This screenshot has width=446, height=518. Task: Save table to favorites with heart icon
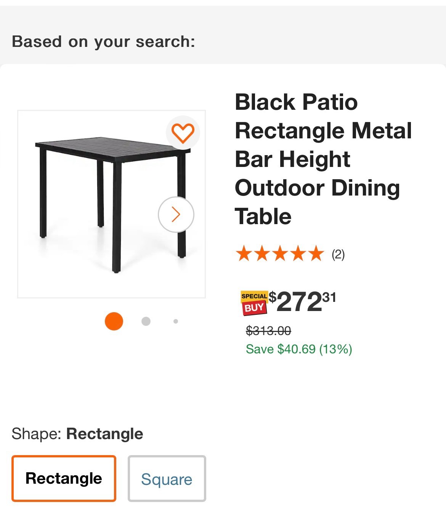pos(183,133)
